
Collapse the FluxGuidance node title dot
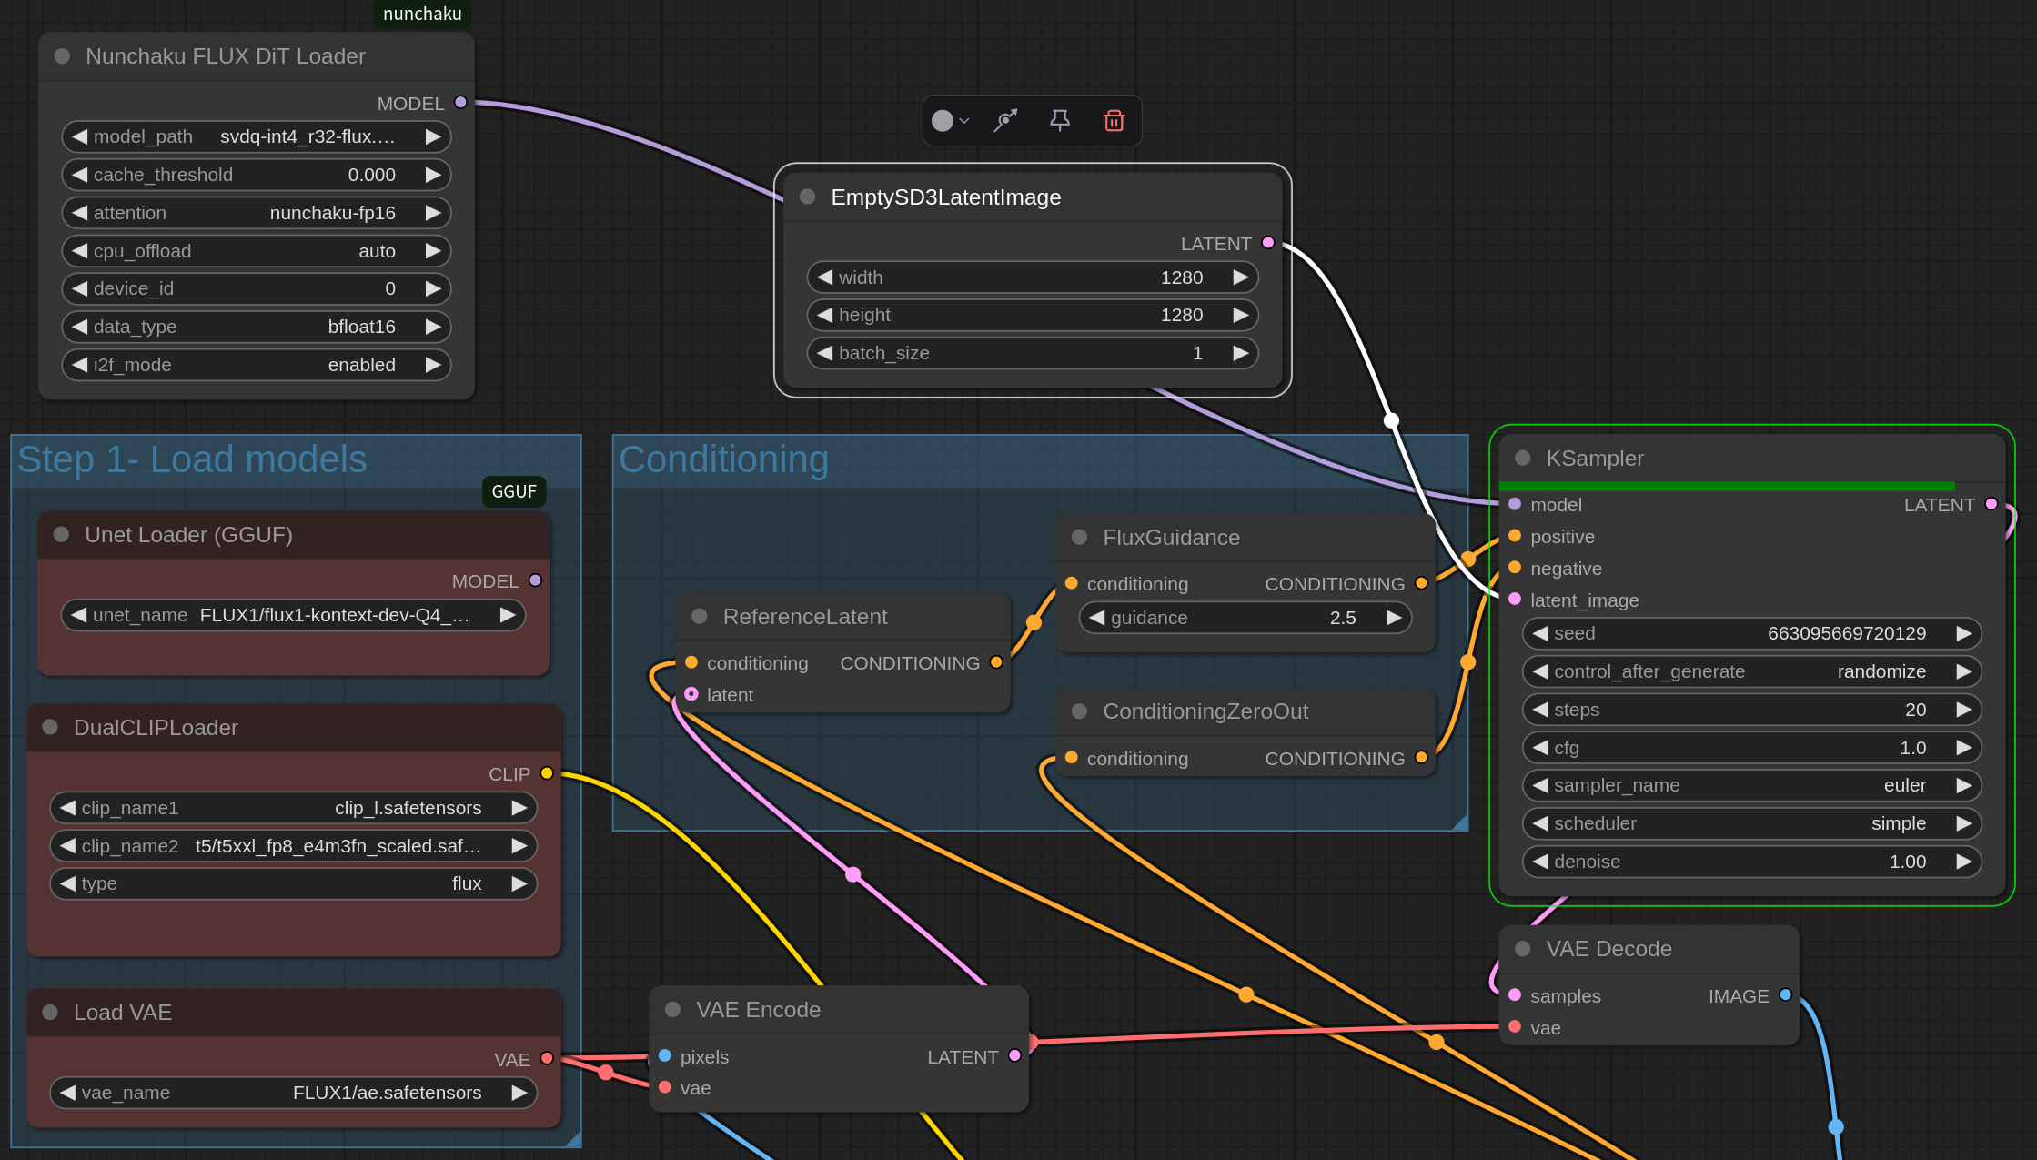point(1080,538)
